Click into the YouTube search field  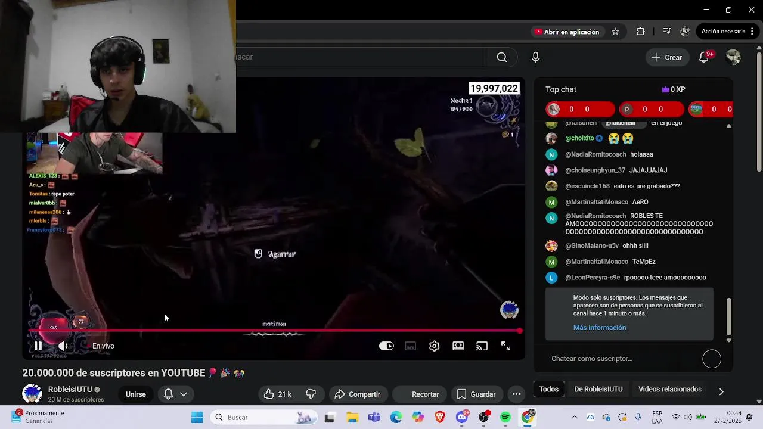pos(361,57)
